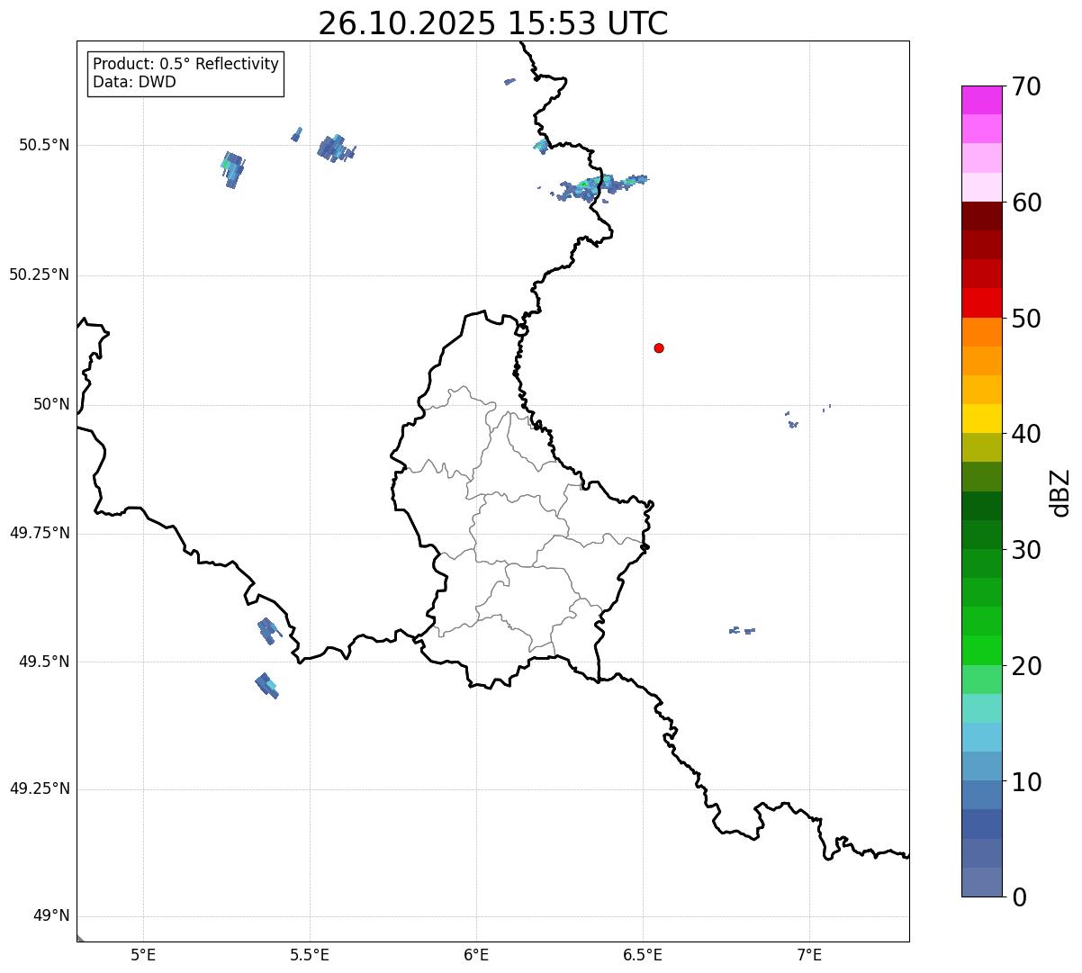The image size is (1082, 973).
Task: Pick the cyan colorbar swatch between 10 and 20
Action: [x=981, y=737]
